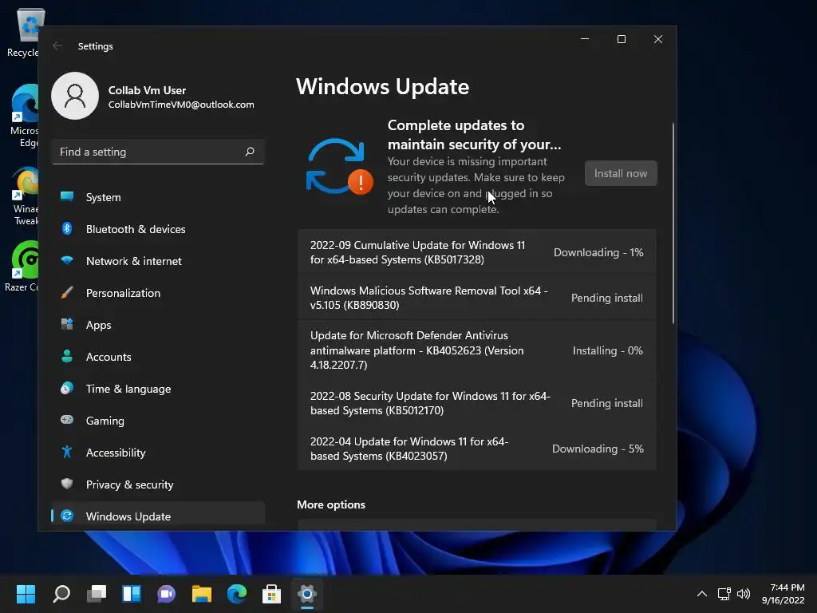Screen dimensions: 817x613
Task: Open Personalization settings
Action: [x=159, y=293]
